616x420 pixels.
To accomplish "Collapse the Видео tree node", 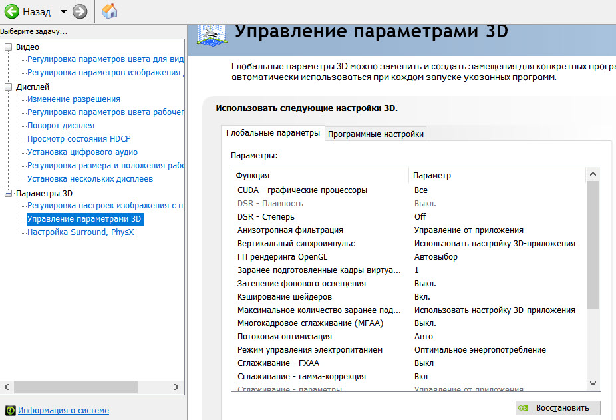I will click(x=8, y=47).
